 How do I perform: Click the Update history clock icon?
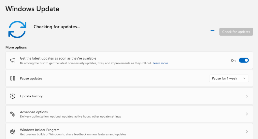tap(13, 96)
